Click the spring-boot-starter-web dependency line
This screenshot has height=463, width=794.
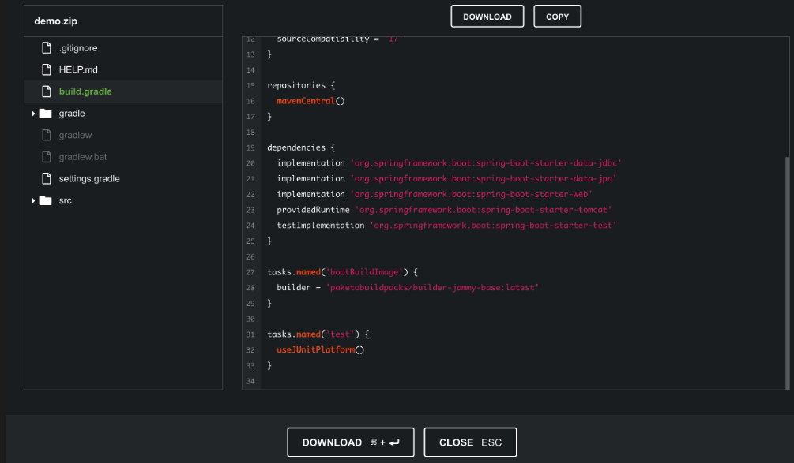click(x=435, y=194)
